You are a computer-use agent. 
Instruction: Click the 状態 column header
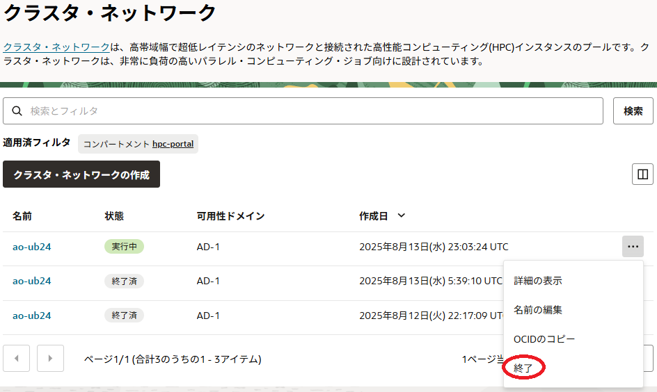click(114, 216)
